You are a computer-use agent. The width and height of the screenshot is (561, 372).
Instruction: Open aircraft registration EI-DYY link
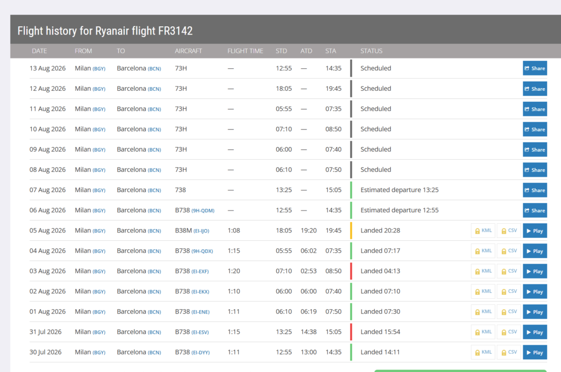(201, 353)
